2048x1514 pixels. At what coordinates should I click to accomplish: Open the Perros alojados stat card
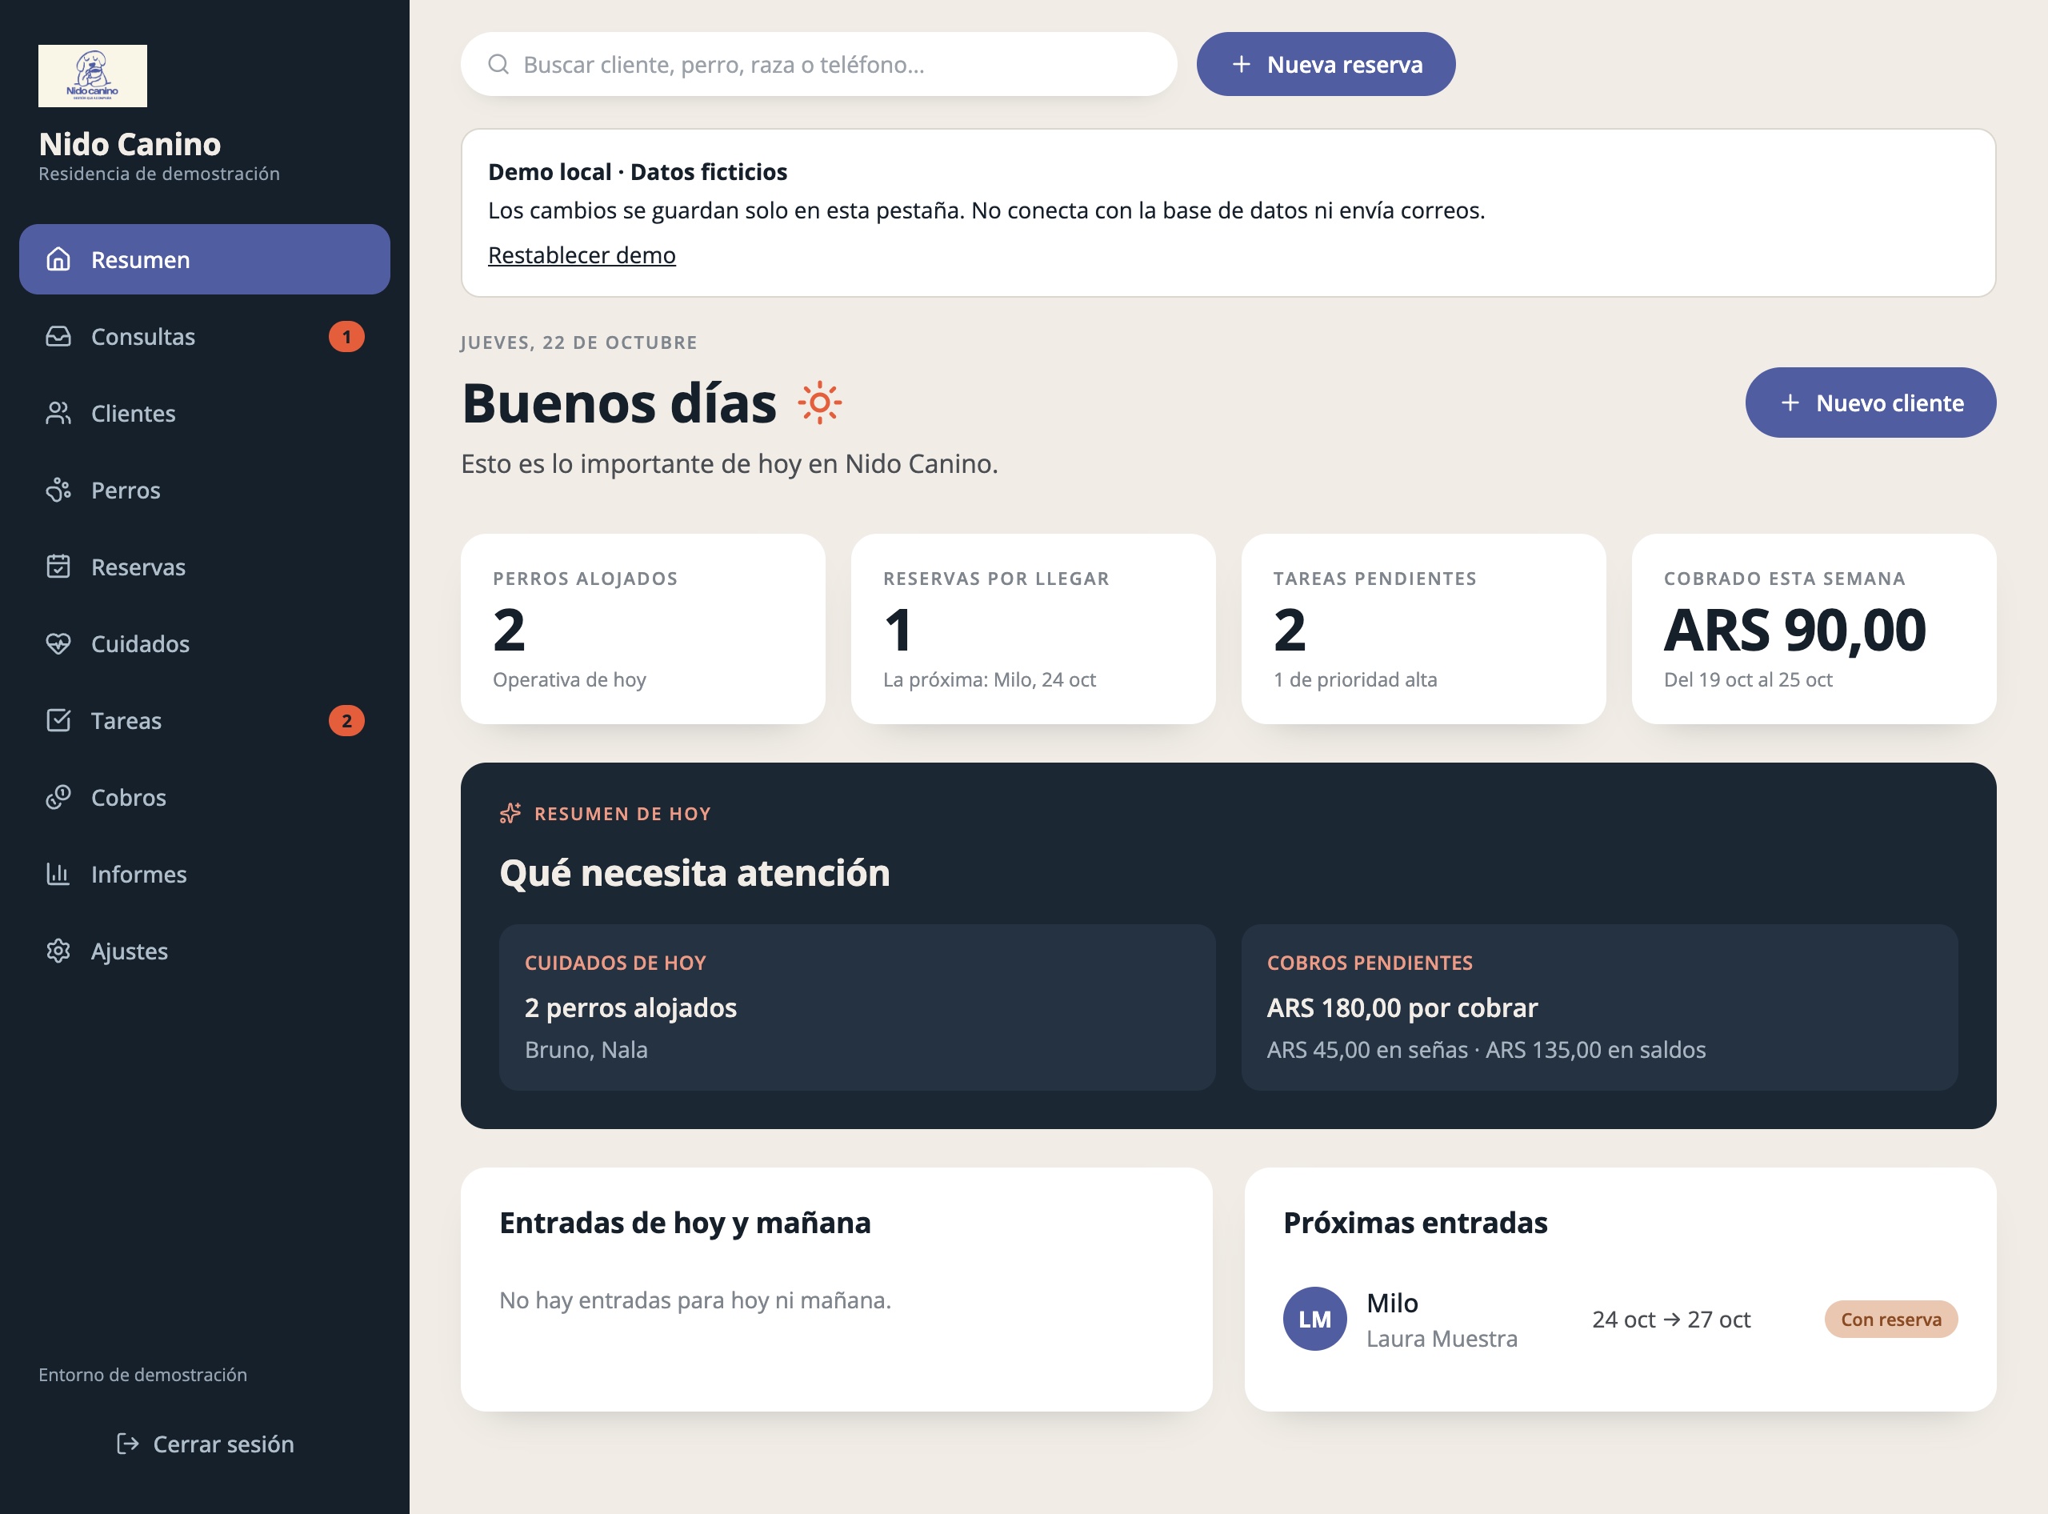click(643, 629)
